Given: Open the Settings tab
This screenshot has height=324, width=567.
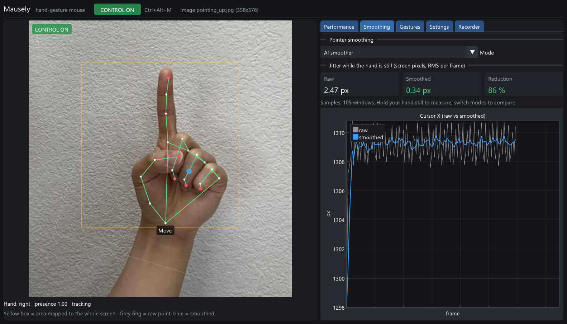Looking at the screenshot, I should 439,27.
